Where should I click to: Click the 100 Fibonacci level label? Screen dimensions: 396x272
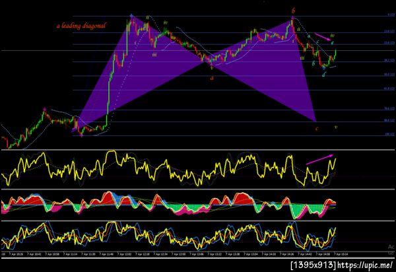click(389, 135)
